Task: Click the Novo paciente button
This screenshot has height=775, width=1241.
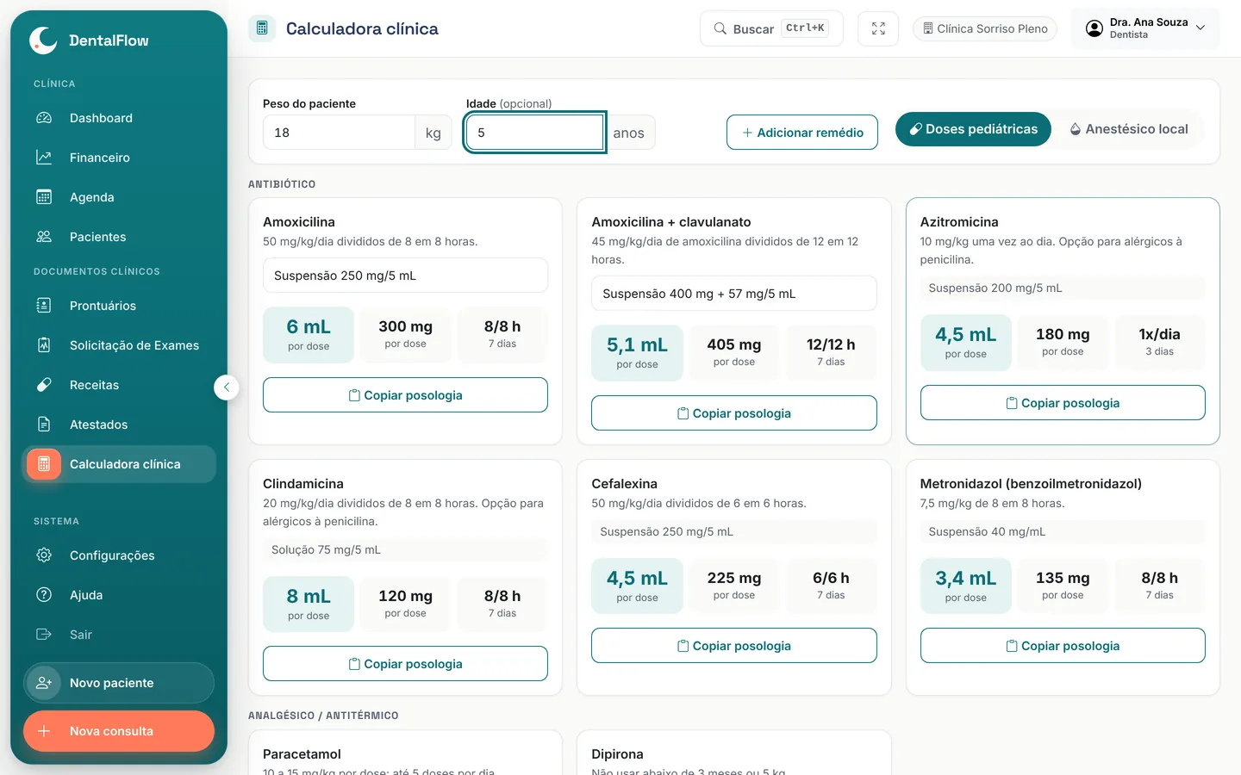Action: coord(119,683)
